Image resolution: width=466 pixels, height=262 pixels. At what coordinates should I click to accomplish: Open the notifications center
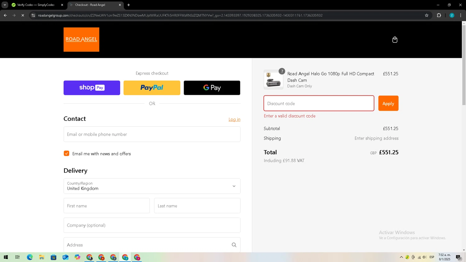(459, 257)
